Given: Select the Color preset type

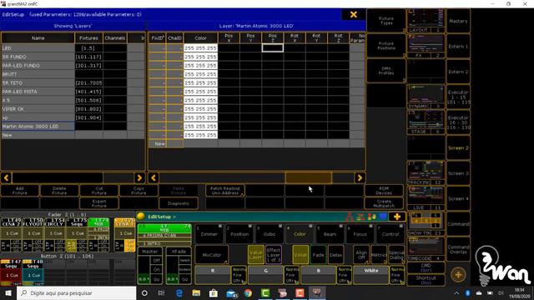Looking at the screenshot, I should [300, 234].
